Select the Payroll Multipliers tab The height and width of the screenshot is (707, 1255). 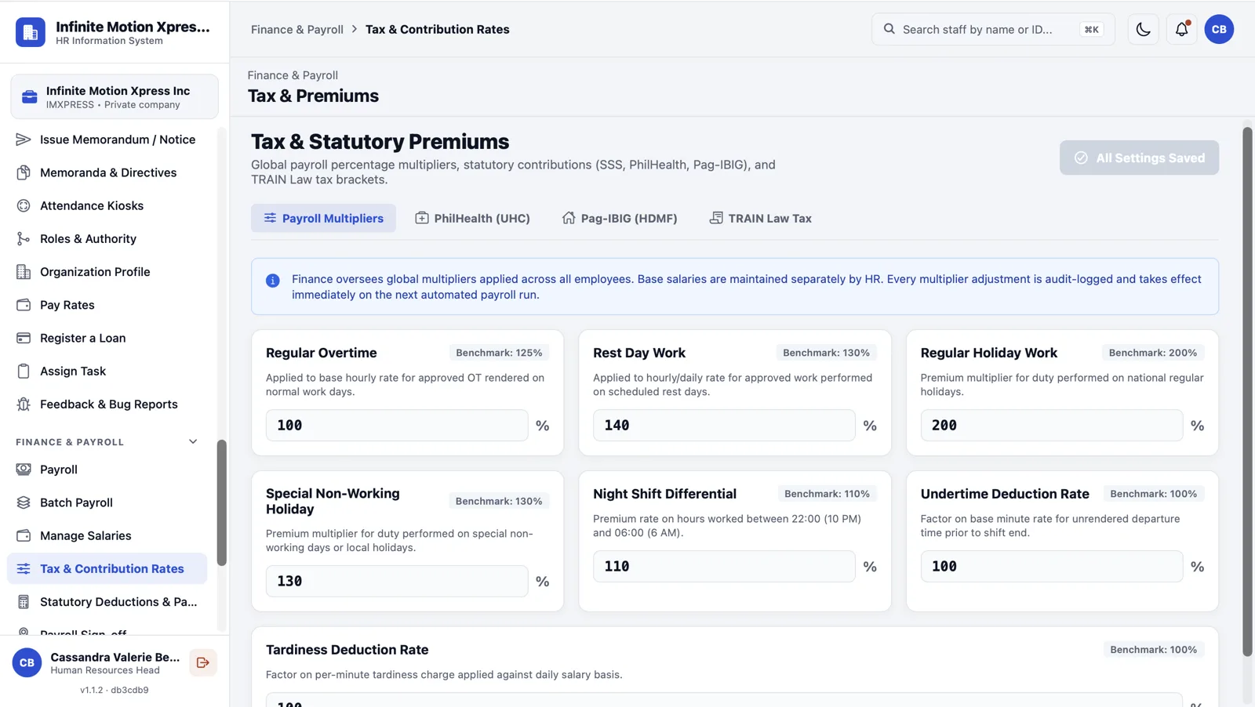click(323, 218)
